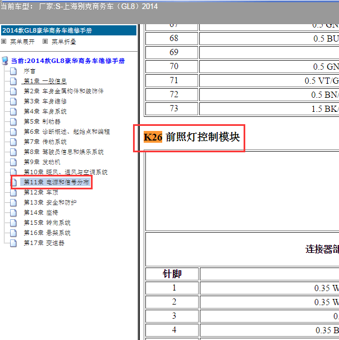Click the highlighted K26 code in heading
The height and width of the screenshot is (340, 339).
pyautogui.click(x=153, y=137)
